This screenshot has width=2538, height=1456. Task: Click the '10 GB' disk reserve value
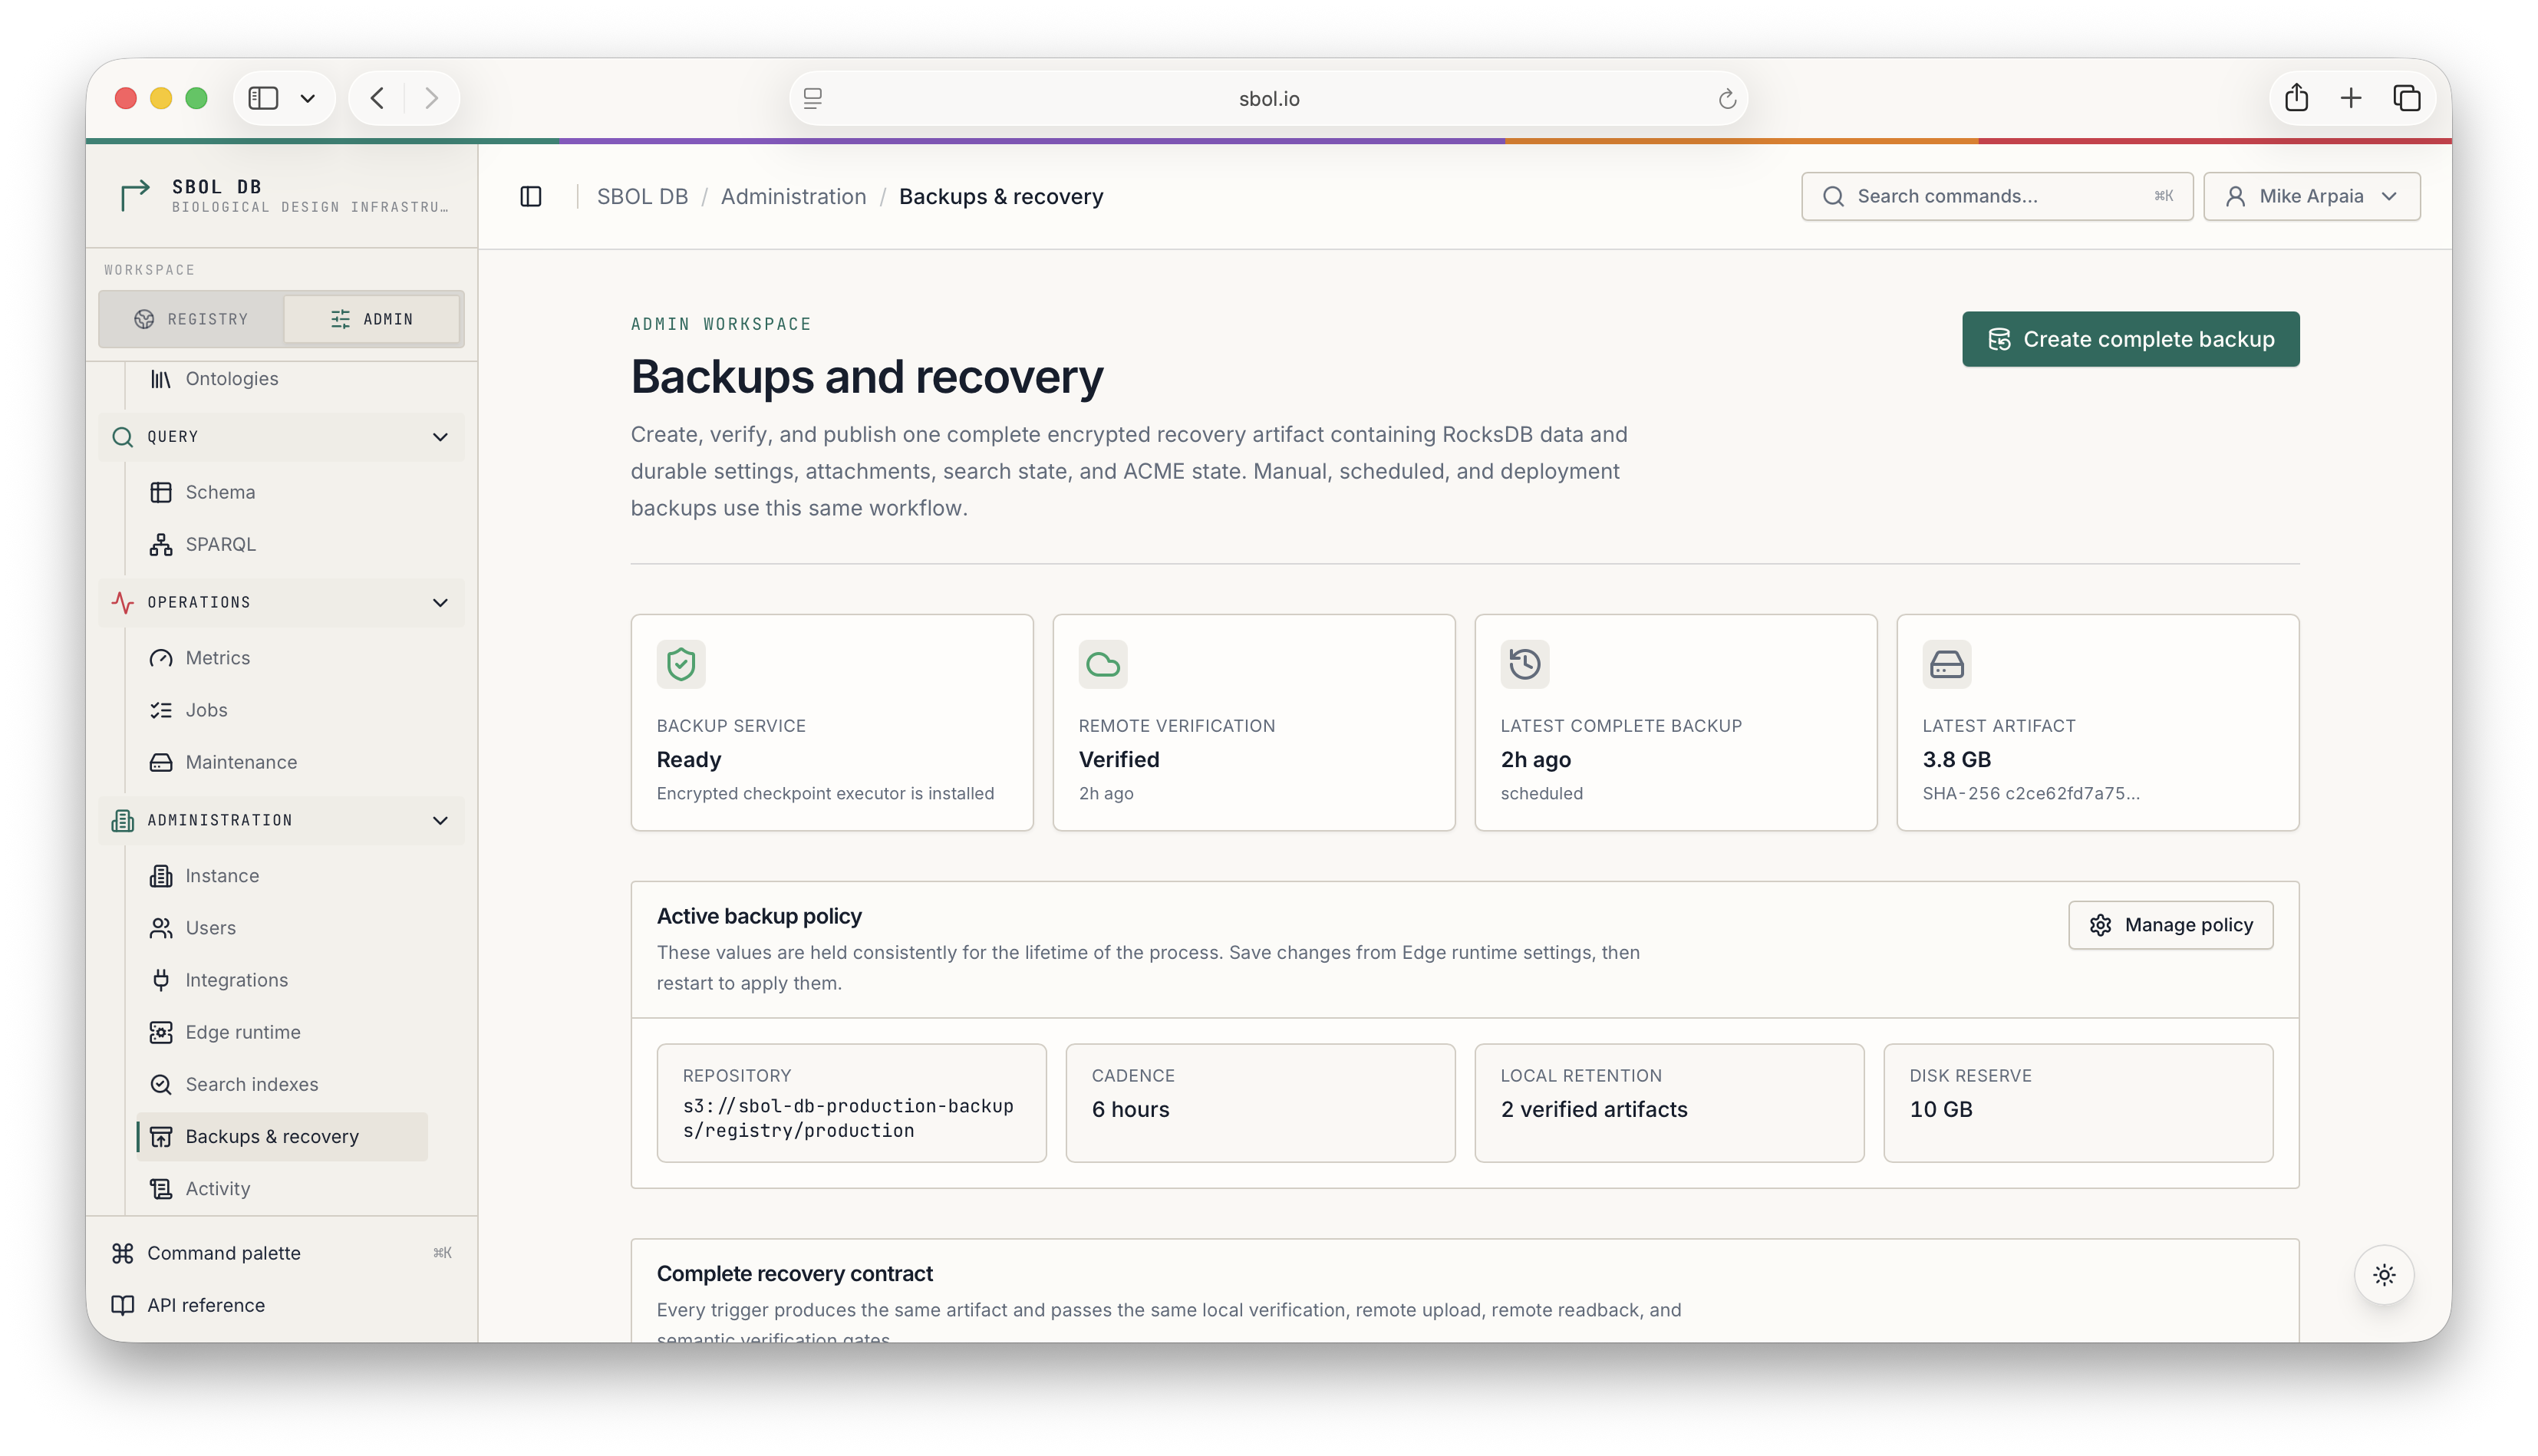[1940, 1109]
